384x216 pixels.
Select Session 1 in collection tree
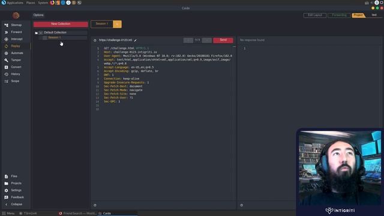(x=55, y=37)
